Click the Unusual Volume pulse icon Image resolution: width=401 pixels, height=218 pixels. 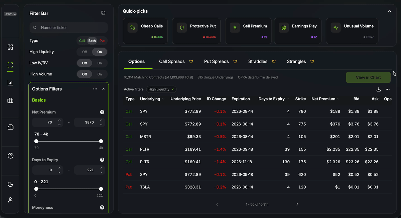click(336, 28)
